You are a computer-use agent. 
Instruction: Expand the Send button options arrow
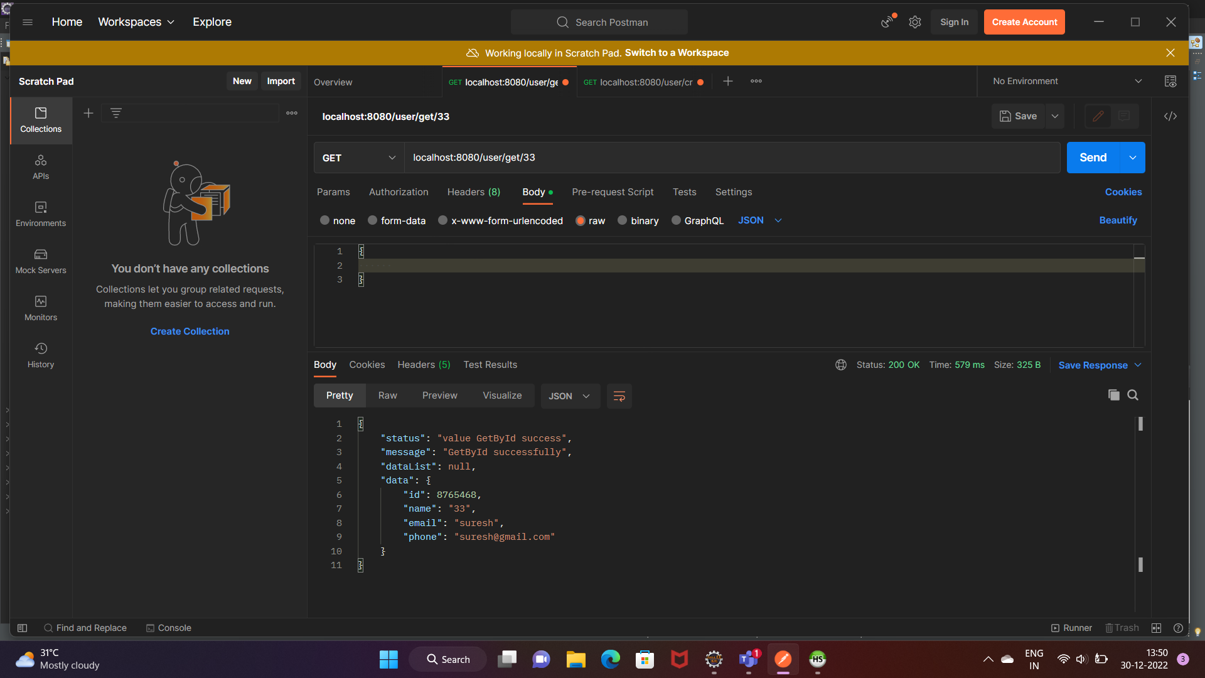[x=1133, y=158]
